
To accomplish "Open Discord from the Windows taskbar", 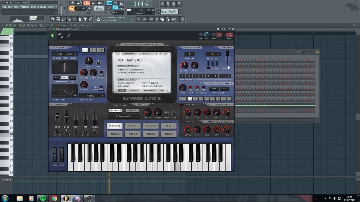I will pyautogui.click(x=78, y=198).
